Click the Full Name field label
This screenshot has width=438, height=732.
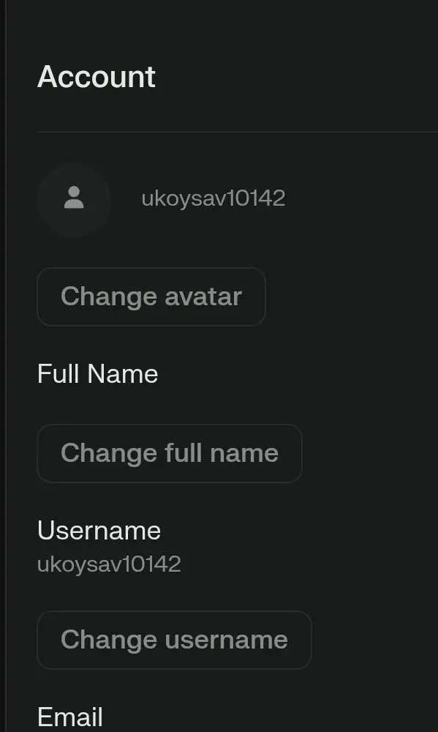[x=97, y=374]
